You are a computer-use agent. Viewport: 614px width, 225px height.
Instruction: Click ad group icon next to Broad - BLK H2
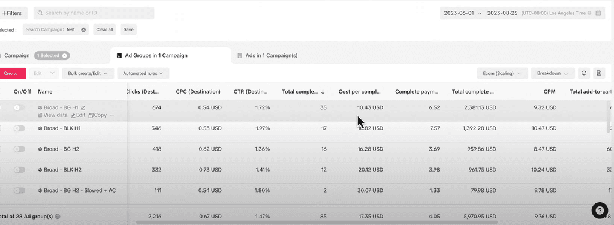(x=40, y=170)
